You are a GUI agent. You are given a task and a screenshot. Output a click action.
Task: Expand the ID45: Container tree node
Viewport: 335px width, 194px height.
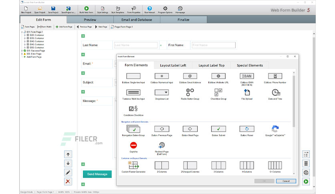point(25,44)
